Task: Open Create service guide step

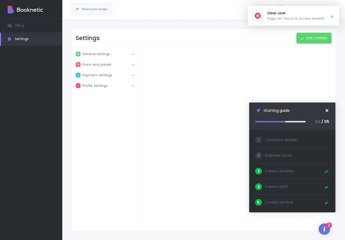Action: (x=292, y=202)
